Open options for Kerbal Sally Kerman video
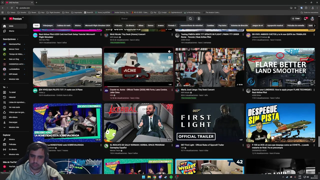This screenshot has height=180, width=320. point(172,145)
